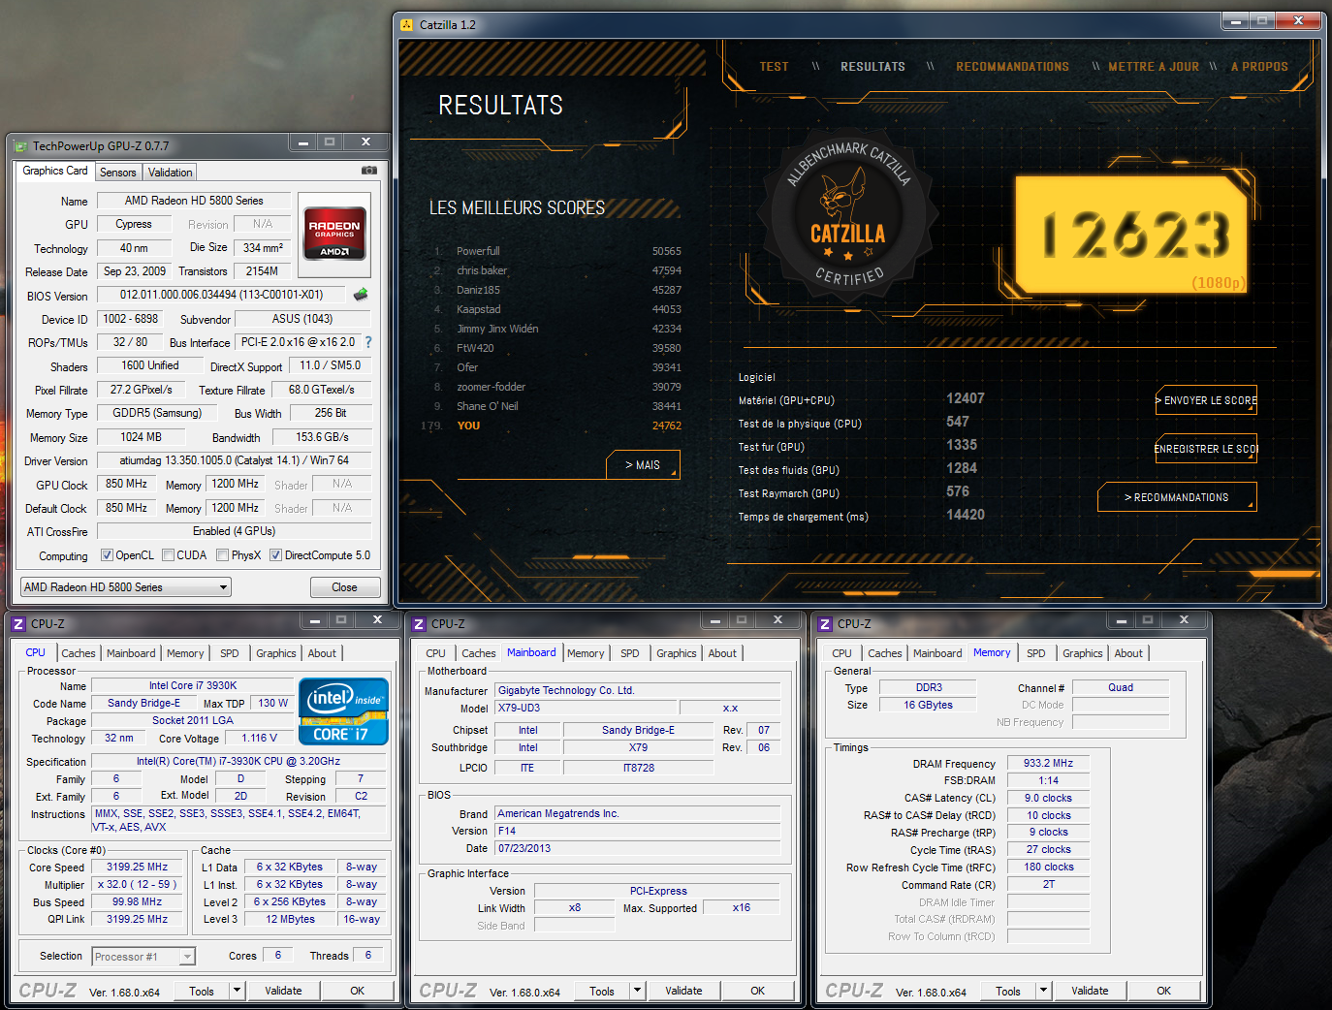Click the bus interface question mark icon

368,342
